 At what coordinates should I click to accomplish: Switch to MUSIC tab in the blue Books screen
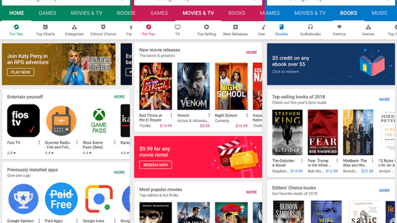tap(380, 13)
